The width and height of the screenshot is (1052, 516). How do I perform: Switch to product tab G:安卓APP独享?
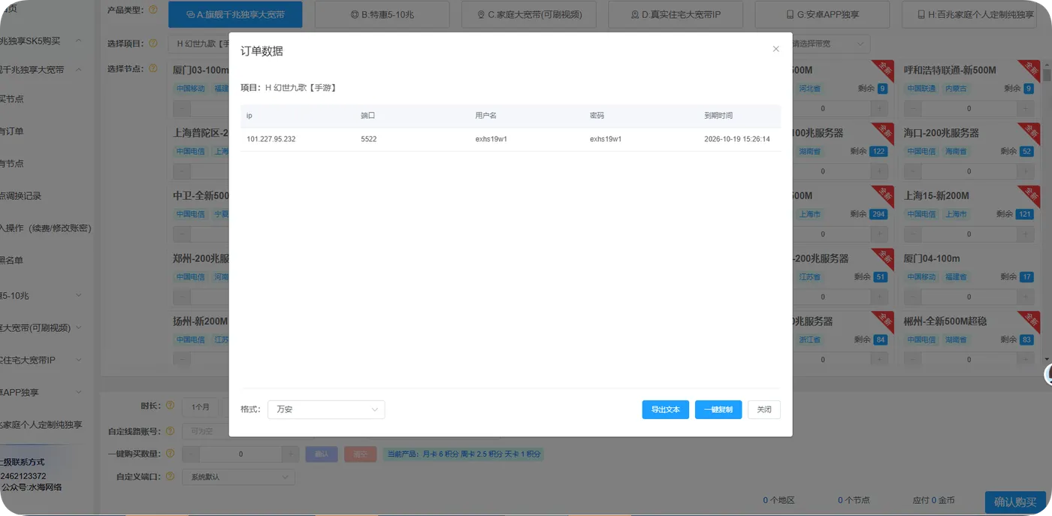click(821, 14)
